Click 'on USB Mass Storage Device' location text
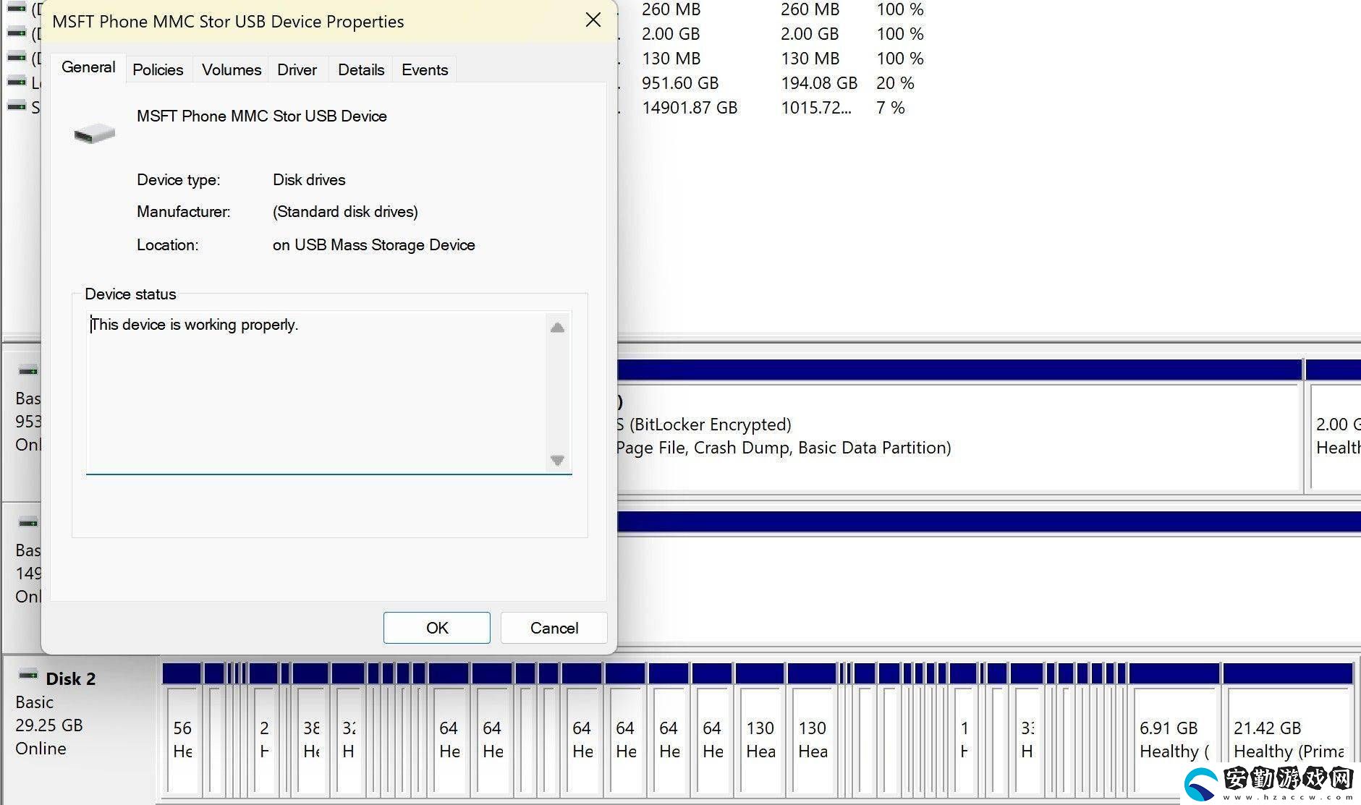The image size is (1361, 805). 373,244
